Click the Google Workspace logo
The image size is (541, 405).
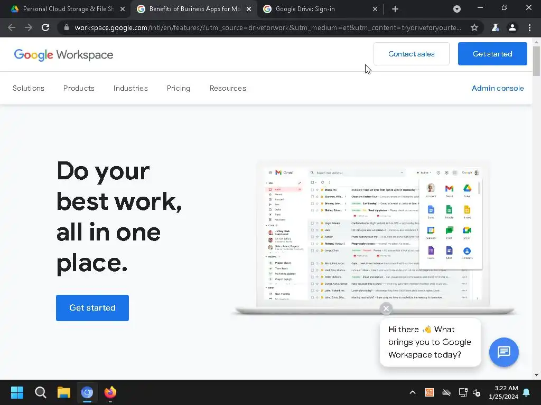click(x=63, y=55)
